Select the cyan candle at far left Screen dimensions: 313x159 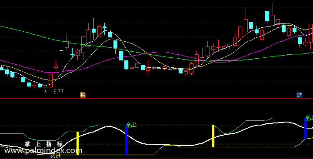2,68
